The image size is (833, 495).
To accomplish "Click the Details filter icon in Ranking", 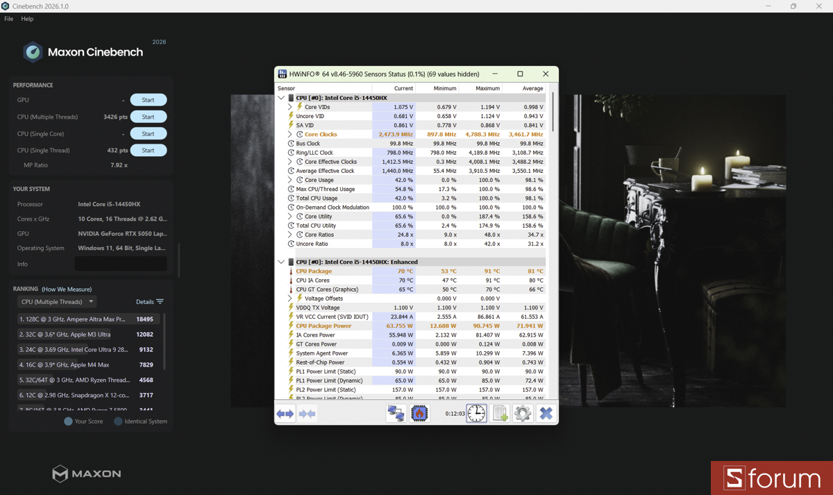I will pos(160,302).
